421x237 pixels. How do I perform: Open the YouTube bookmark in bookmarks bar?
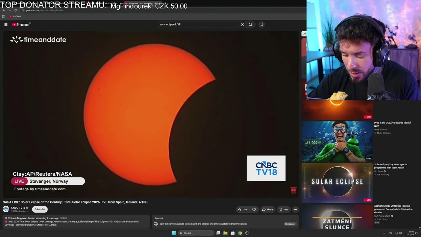point(15,16)
